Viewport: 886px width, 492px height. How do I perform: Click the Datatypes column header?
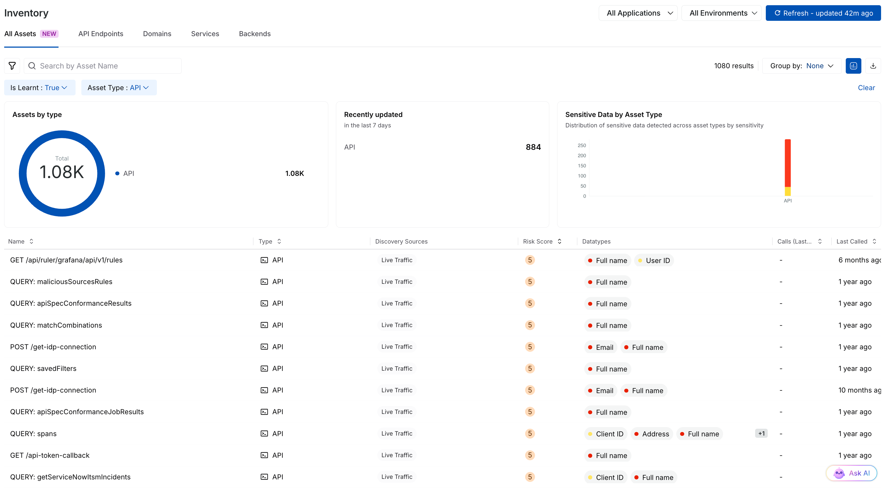pos(596,242)
